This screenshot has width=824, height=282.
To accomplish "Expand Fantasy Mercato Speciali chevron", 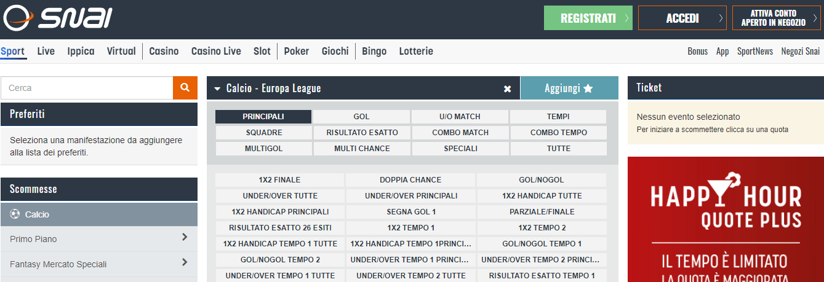I will [x=185, y=262].
